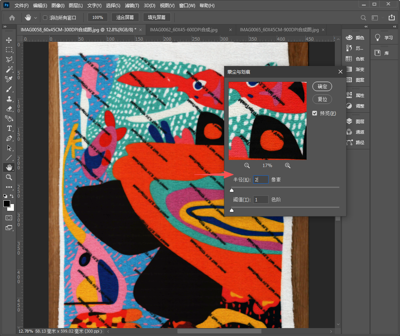Screen dimensions: 400x336
Task: Zoom out the filter preview
Action: (x=247, y=166)
